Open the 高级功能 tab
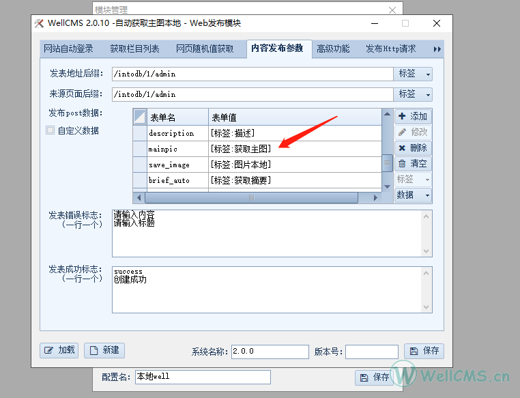Screen dimensions: 520x398 [333, 49]
